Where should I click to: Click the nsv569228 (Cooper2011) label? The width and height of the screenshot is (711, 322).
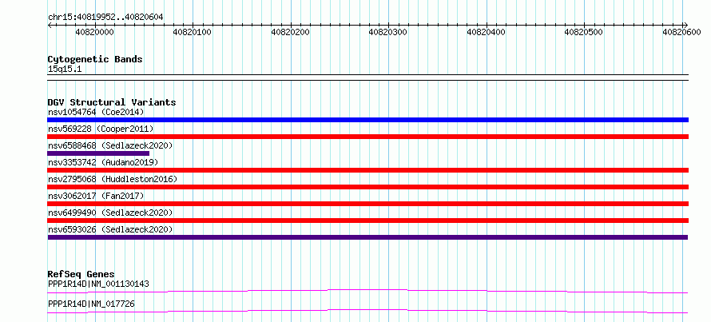101,129
